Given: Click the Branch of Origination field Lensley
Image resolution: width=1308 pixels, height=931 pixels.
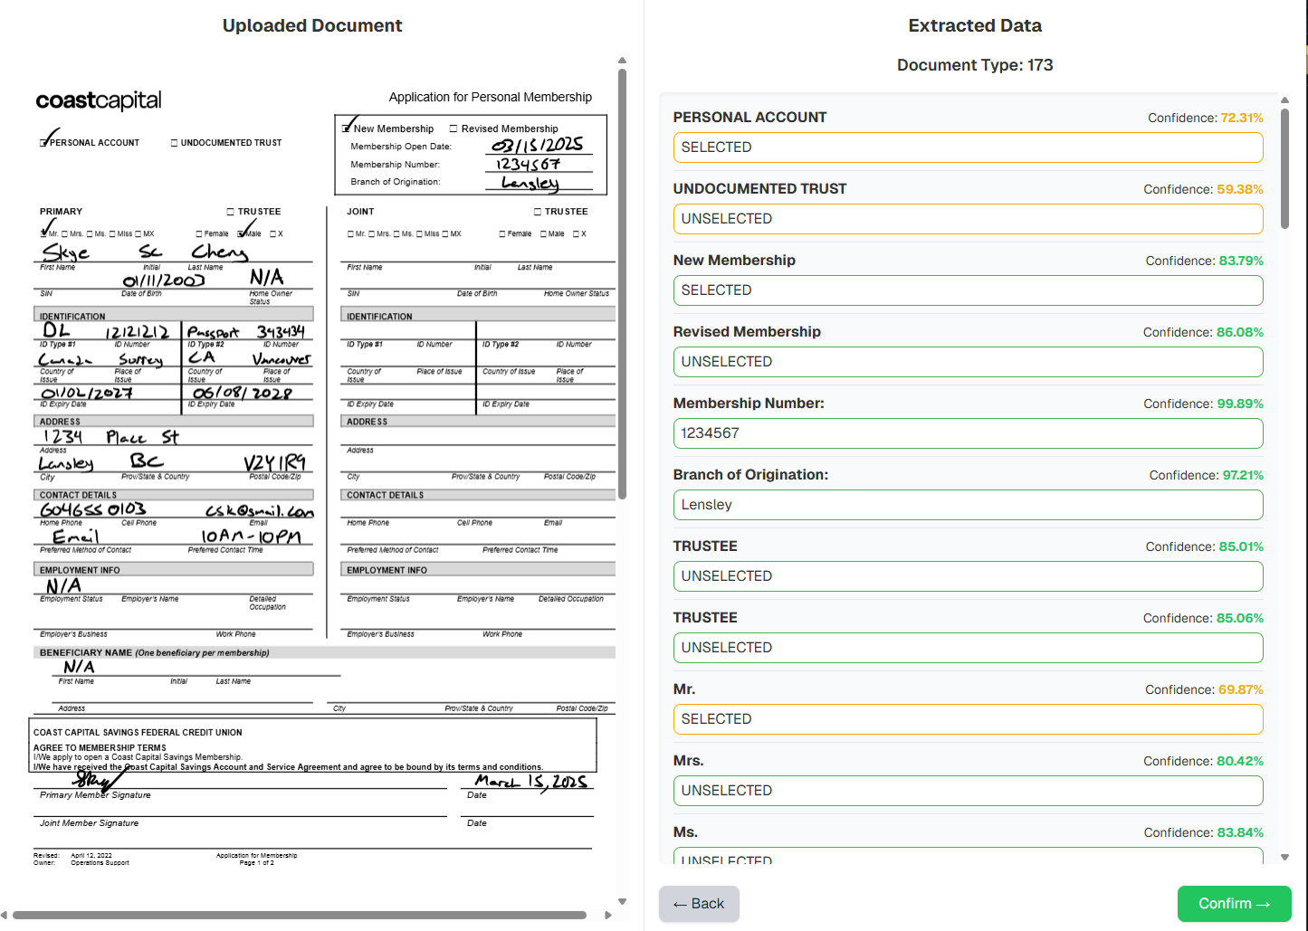Looking at the screenshot, I should (968, 505).
